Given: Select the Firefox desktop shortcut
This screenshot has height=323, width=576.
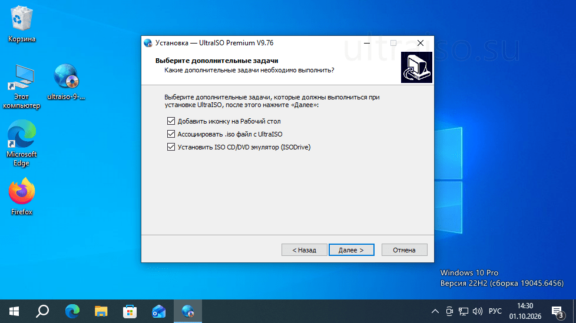Looking at the screenshot, I should (22, 197).
